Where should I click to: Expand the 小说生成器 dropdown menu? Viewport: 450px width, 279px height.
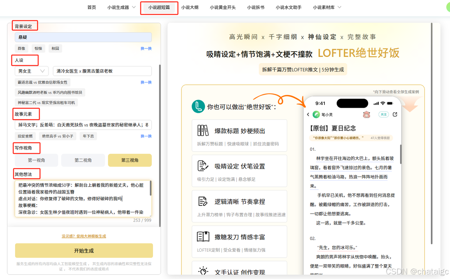[x=121, y=7]
